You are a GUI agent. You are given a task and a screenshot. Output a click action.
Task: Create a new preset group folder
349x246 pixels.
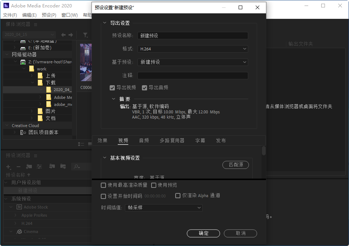tap(29, 167)
